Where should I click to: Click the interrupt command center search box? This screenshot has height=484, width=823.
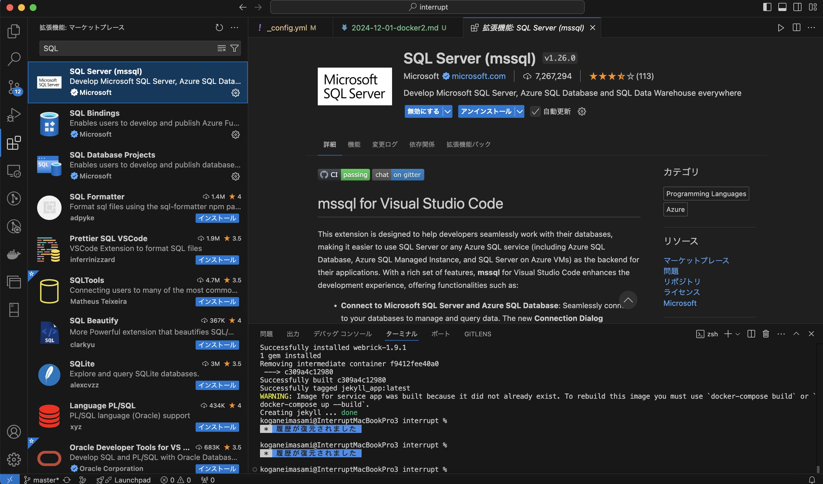point(427,7)
